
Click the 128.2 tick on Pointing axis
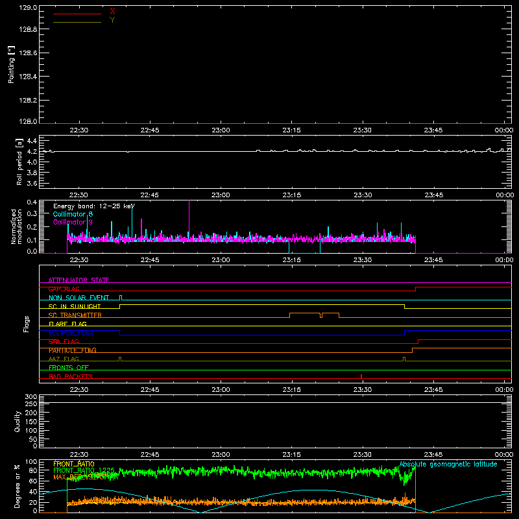click(x=28, y=100)
